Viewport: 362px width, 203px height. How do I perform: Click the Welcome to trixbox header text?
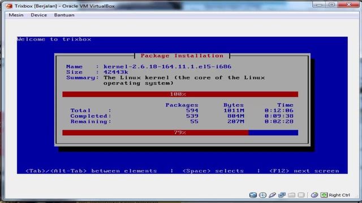(54, 39)
